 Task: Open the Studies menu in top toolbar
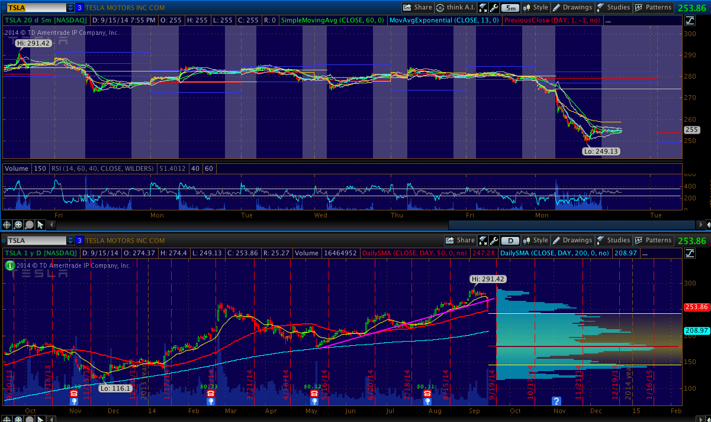point(613,8)
